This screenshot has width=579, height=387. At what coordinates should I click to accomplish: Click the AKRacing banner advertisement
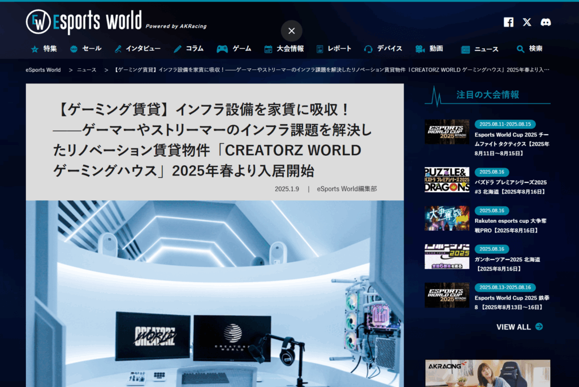tap(487, 373)
